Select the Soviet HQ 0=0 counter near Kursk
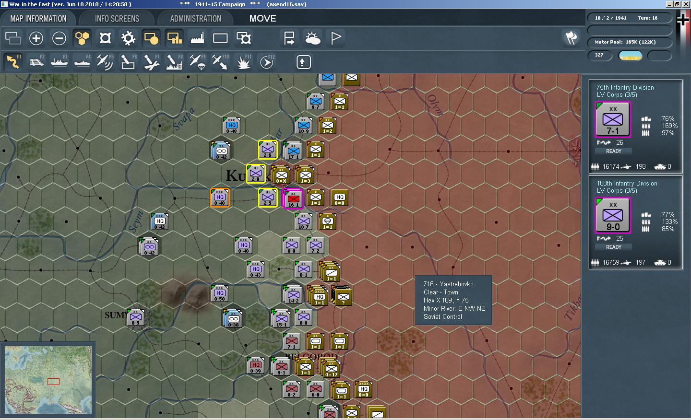This screenshot has width=691, height=420. (x=339, y=198)
